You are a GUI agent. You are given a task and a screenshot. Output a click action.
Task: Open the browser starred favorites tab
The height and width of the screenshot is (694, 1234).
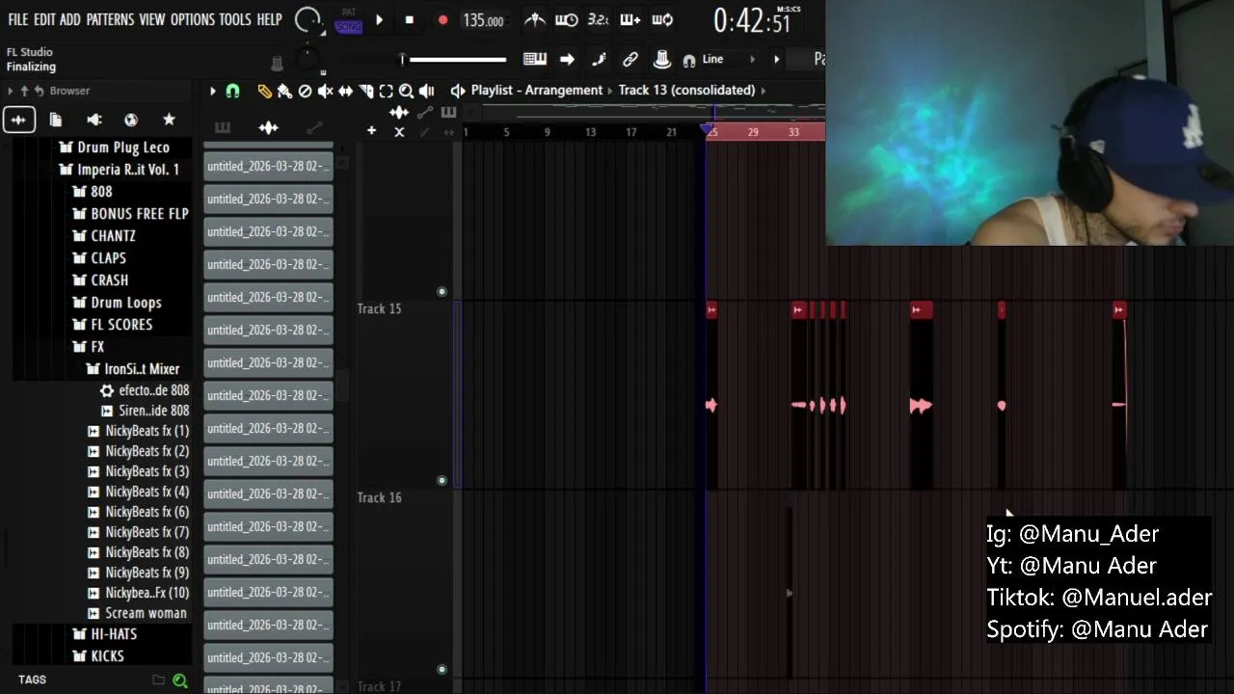coord(169,120)
